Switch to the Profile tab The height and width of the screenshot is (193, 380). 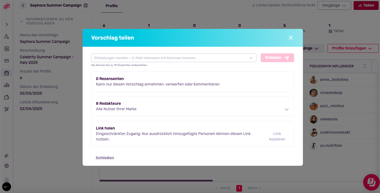(112, 6)
